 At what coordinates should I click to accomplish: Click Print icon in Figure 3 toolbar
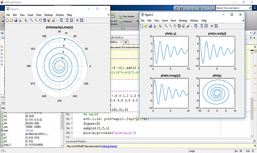154,26
